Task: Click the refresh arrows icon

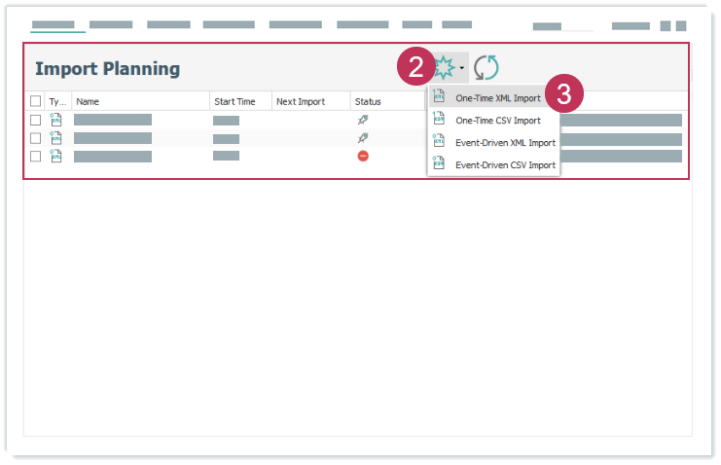Action: tap(487, 67)
